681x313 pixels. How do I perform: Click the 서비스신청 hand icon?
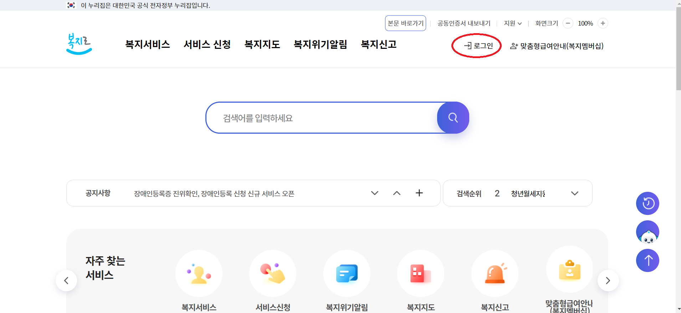[x=273, y=273]
